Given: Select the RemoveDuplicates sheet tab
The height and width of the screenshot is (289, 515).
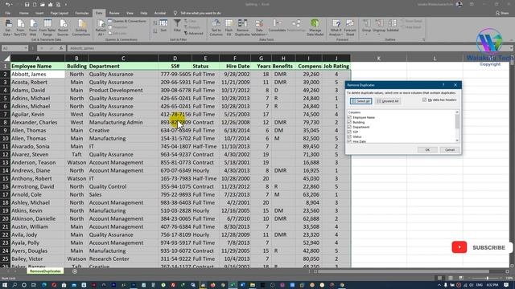Looking at the screenshot, I should point(45,271).
